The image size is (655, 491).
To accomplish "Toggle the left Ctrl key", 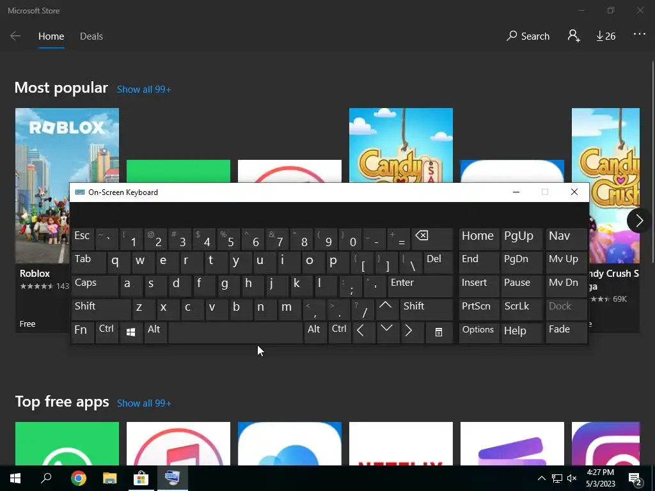I will click(x=107, y=332).
